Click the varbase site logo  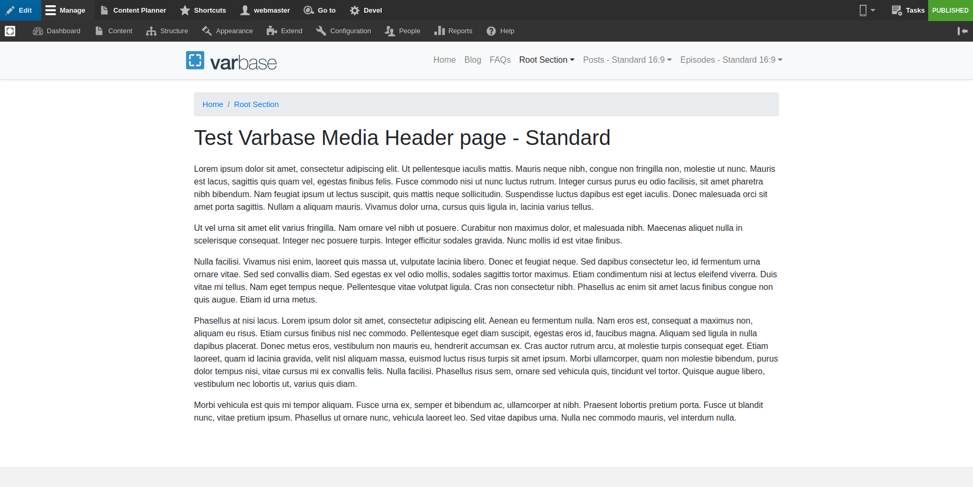pos(231,61)
